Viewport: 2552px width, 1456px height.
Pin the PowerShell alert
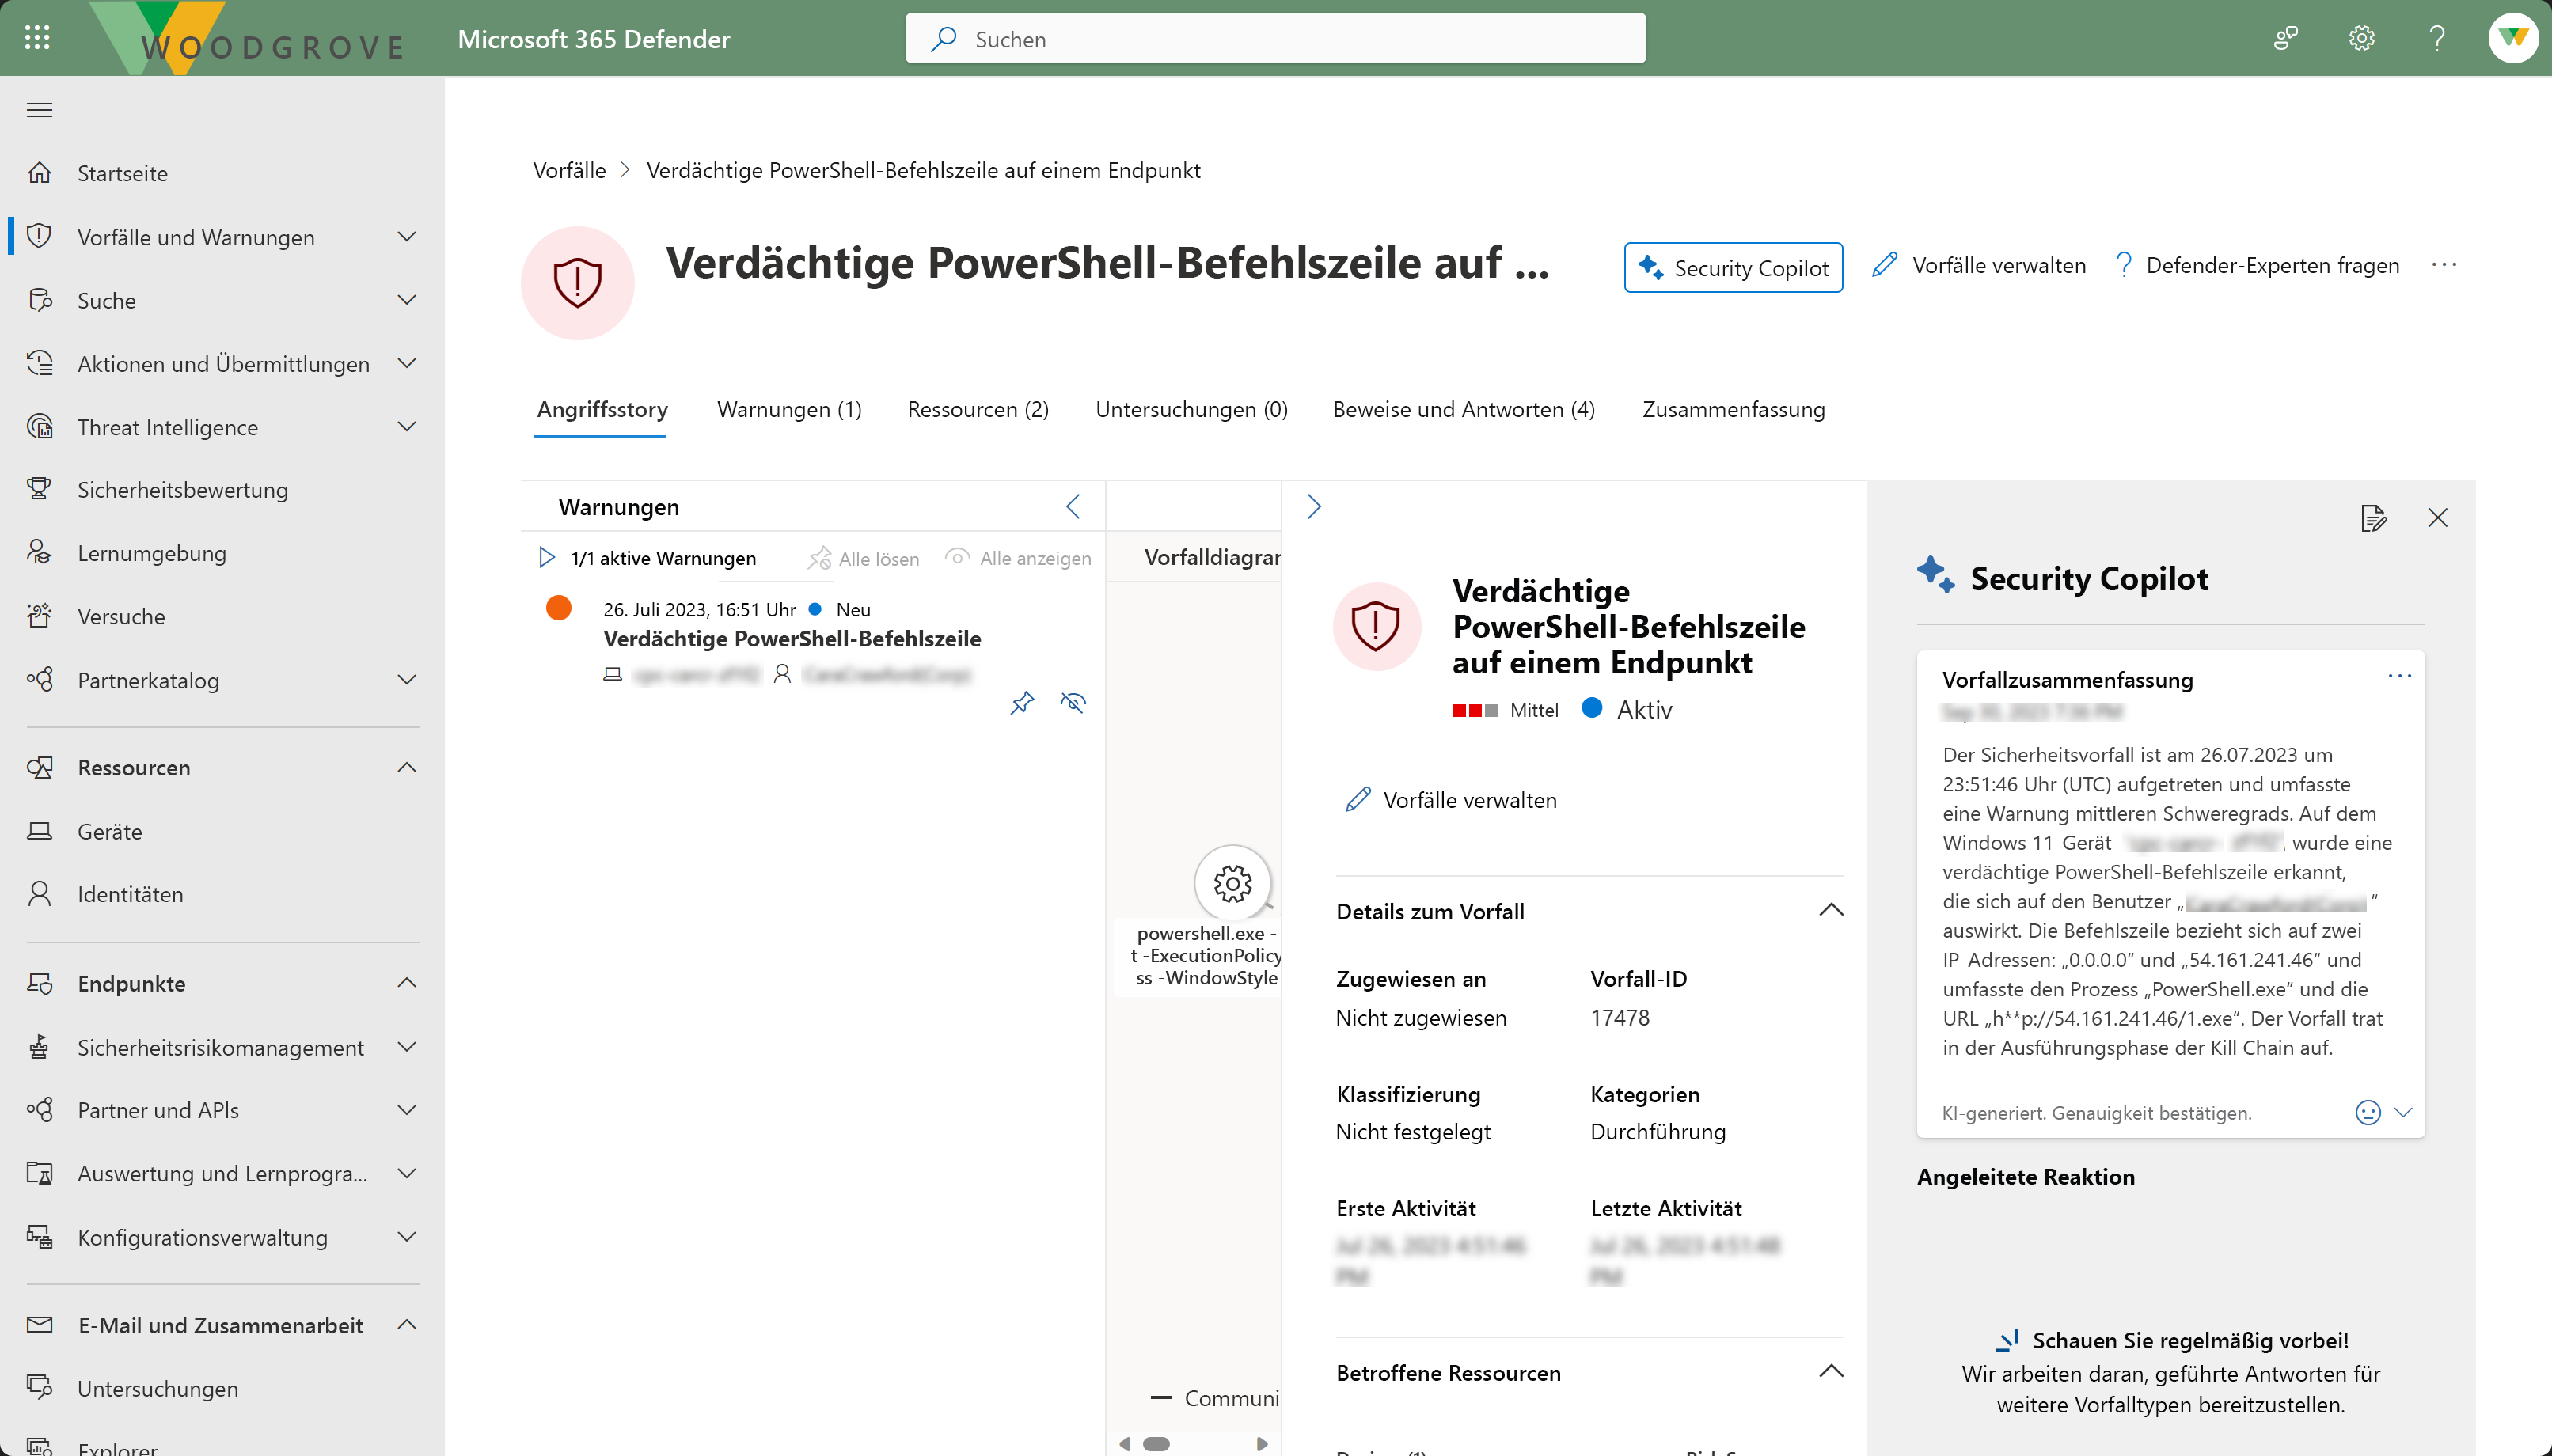1021,703
